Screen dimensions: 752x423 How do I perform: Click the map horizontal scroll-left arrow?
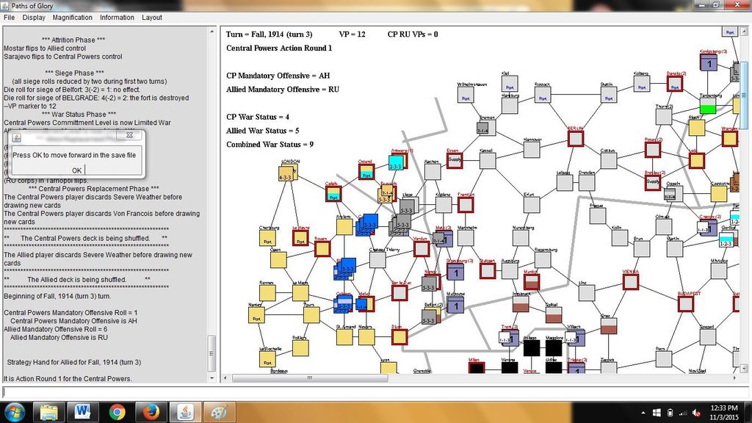226,378
